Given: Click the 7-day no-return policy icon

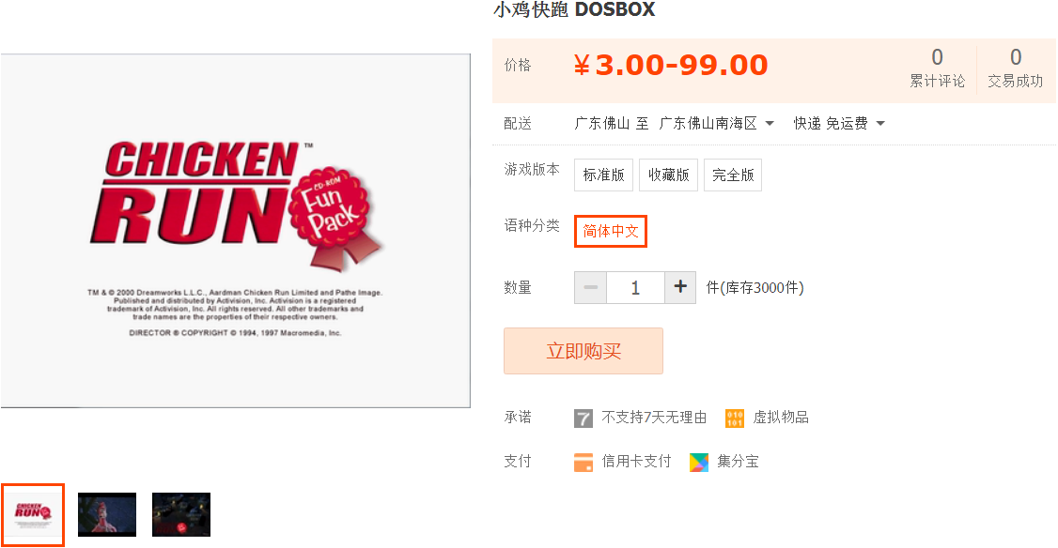Looking at the screenshot, I should 583,418.
